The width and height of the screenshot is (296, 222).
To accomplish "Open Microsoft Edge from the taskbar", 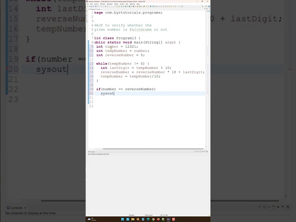I will pos(148,219).
